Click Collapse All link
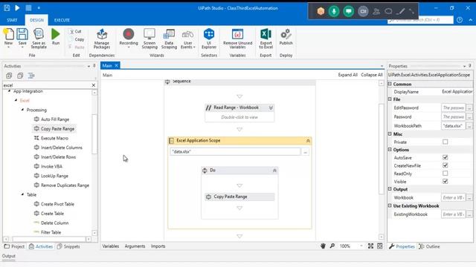Viewport: 476px width, 267px height. coord(372,75)
